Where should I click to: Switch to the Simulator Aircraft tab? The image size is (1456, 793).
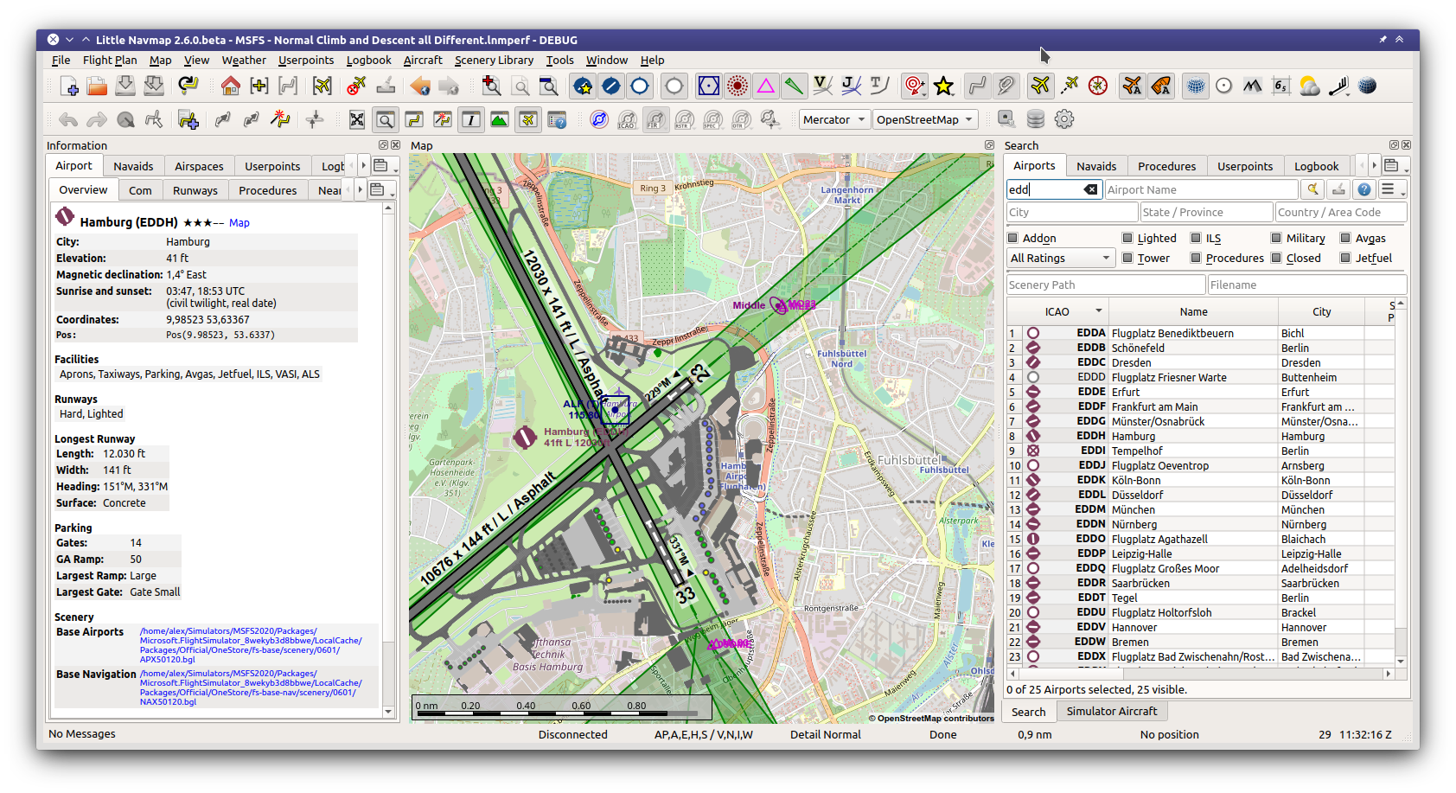[1112, 711]
